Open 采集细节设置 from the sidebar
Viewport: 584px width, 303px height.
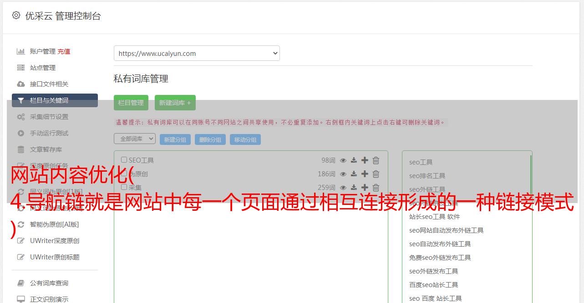click(x=49, y=117)
